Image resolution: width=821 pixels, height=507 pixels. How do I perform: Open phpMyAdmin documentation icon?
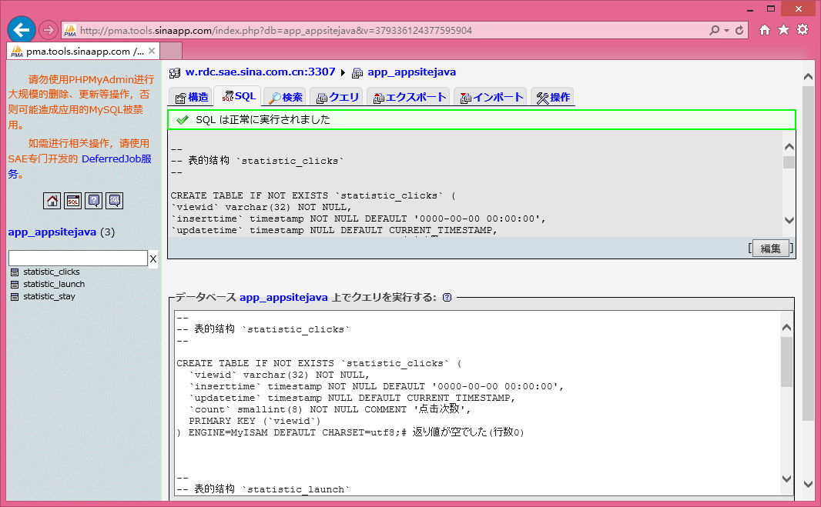[94, 201]
